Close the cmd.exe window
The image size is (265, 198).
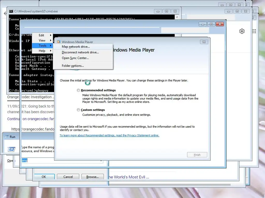tap(175, 11)
